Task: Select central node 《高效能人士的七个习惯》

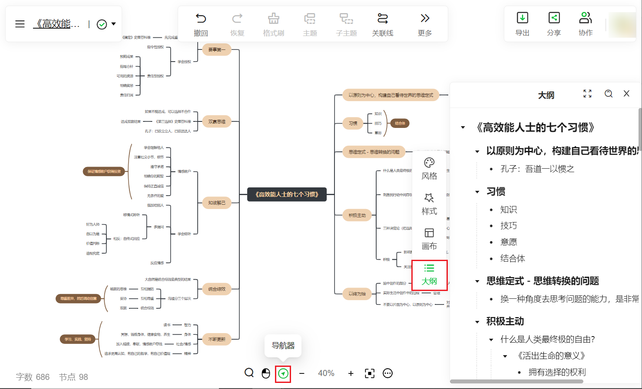Action: click(287, 194)
